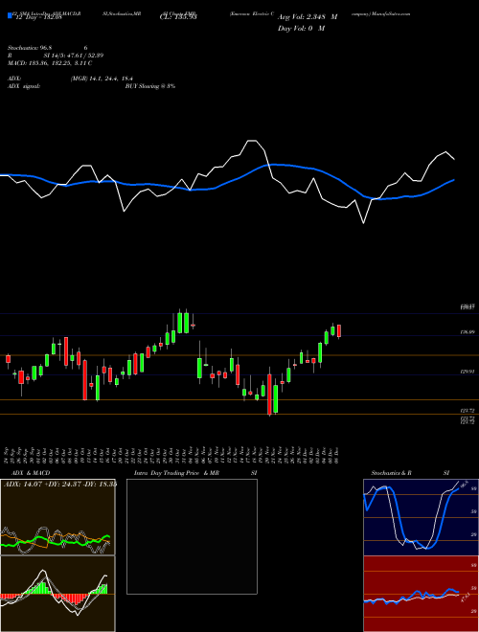Open the blue Stochastics mini chart

[421, 517]
